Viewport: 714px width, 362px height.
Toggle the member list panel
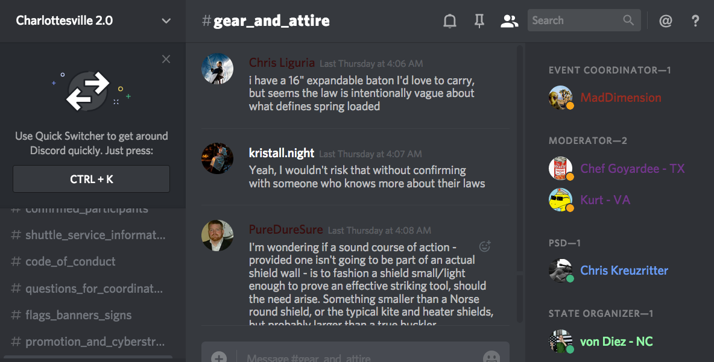(x=510, y=21)
